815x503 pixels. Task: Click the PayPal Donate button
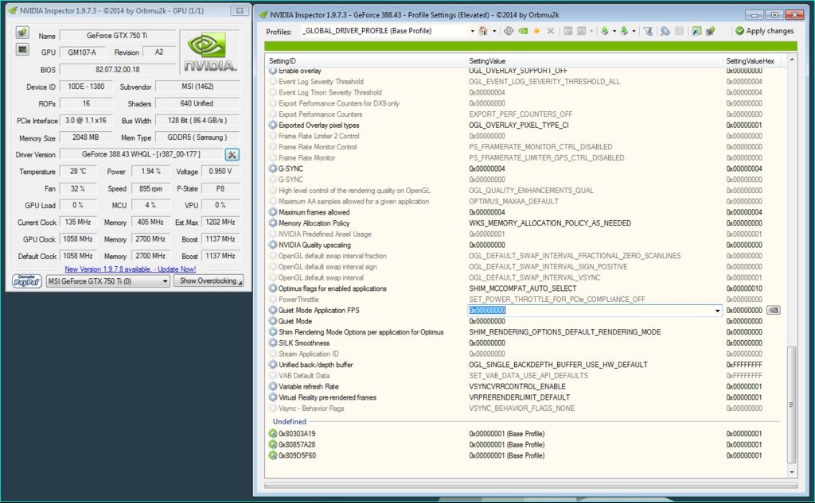[27, 281]
